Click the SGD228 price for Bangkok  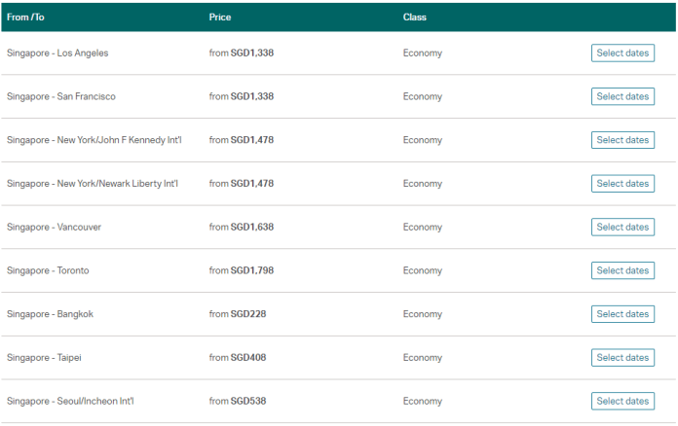point(248,314)
